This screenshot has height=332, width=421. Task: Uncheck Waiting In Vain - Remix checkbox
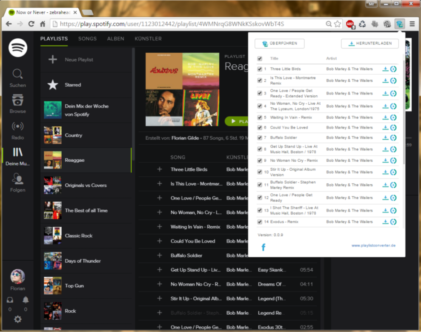tap(260, 117)
